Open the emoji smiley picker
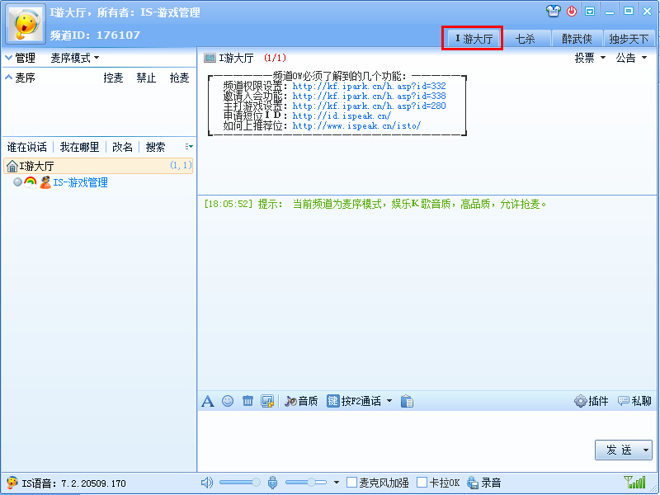Screen dimensions: 660x495 point(228,401)
